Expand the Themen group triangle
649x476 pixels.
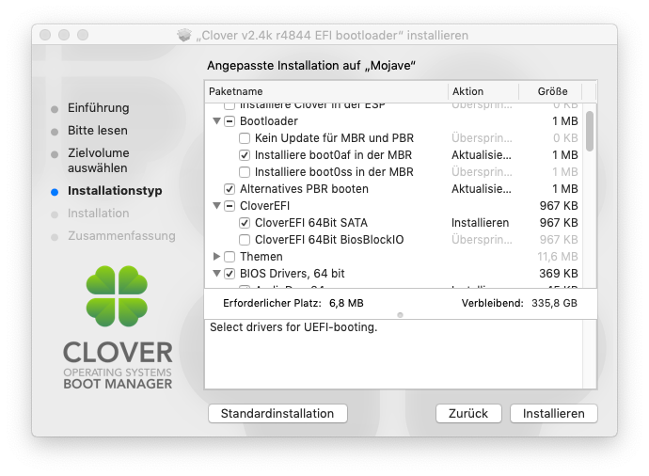(x=216, y=257)
